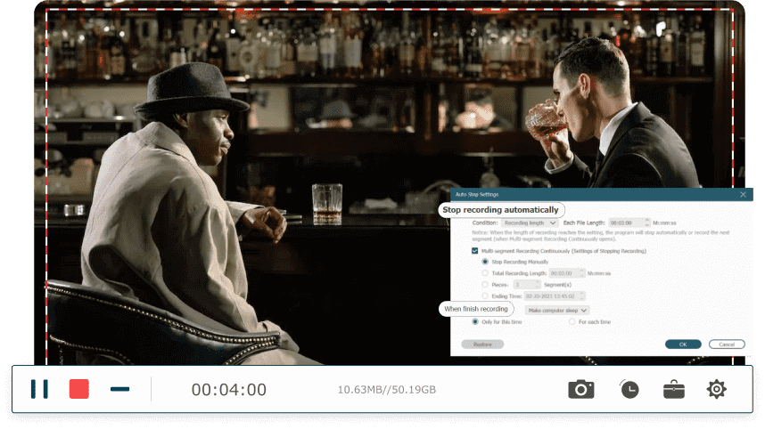Stop the recording with red square button

[x=79, y=389]
